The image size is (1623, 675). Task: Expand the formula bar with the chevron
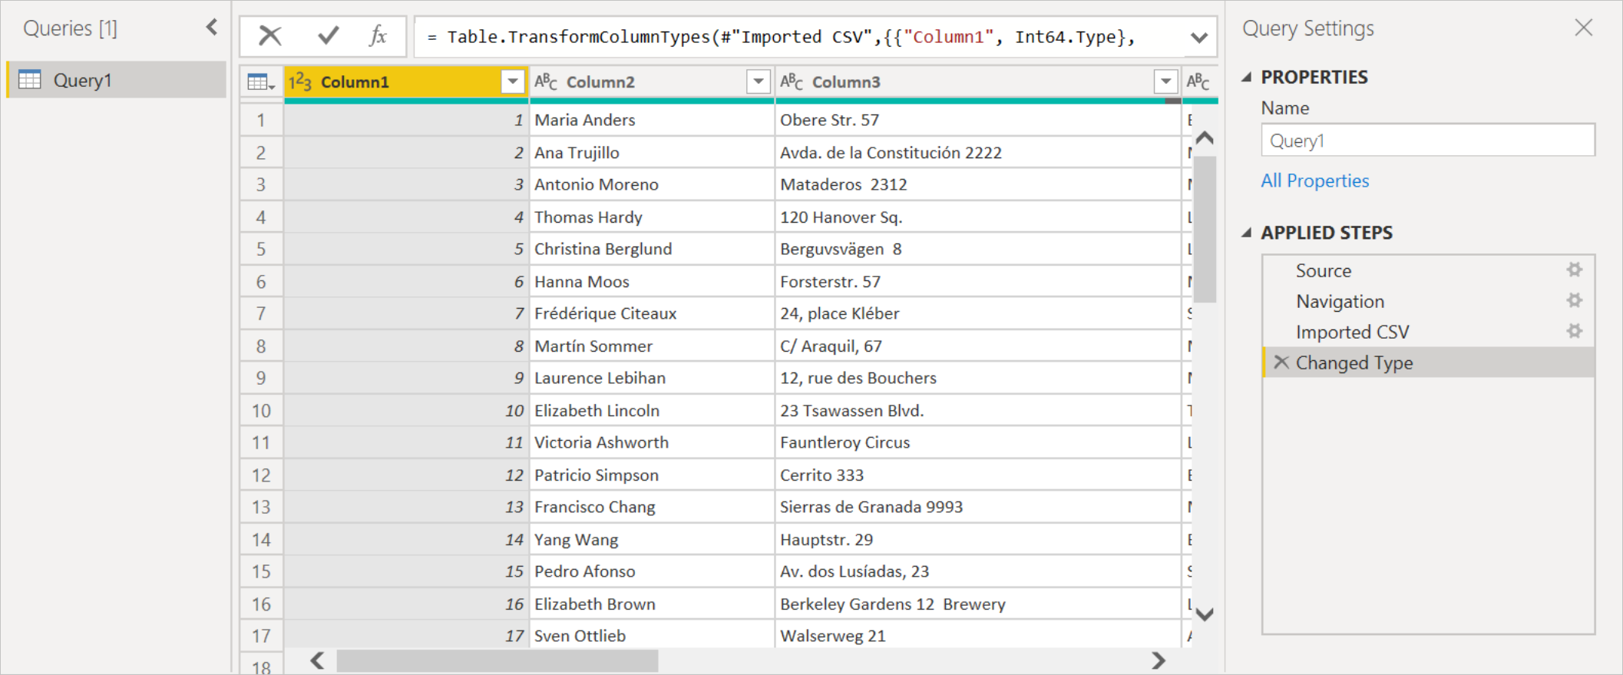coord(1198,37)
